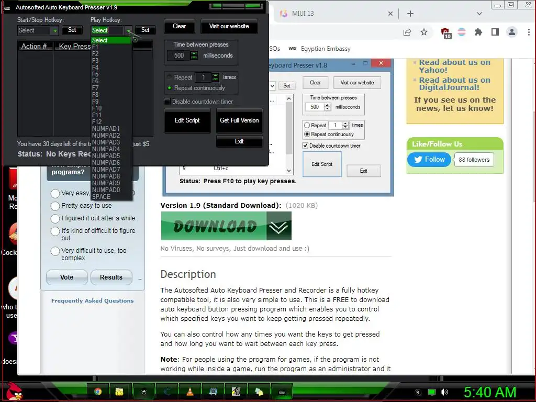Open the volume speaker tray icon
Viewport: 536px width, 402px height.
point(444,392)
